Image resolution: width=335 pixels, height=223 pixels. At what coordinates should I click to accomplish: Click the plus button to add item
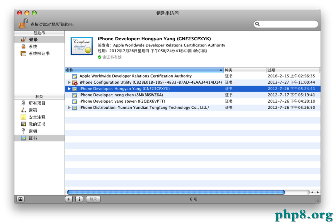coord(69,199)
